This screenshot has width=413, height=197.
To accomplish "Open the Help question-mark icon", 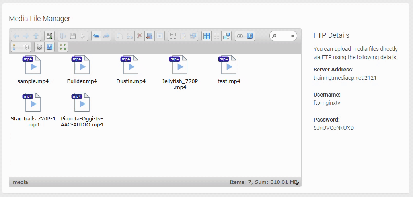I will (49, 47).
